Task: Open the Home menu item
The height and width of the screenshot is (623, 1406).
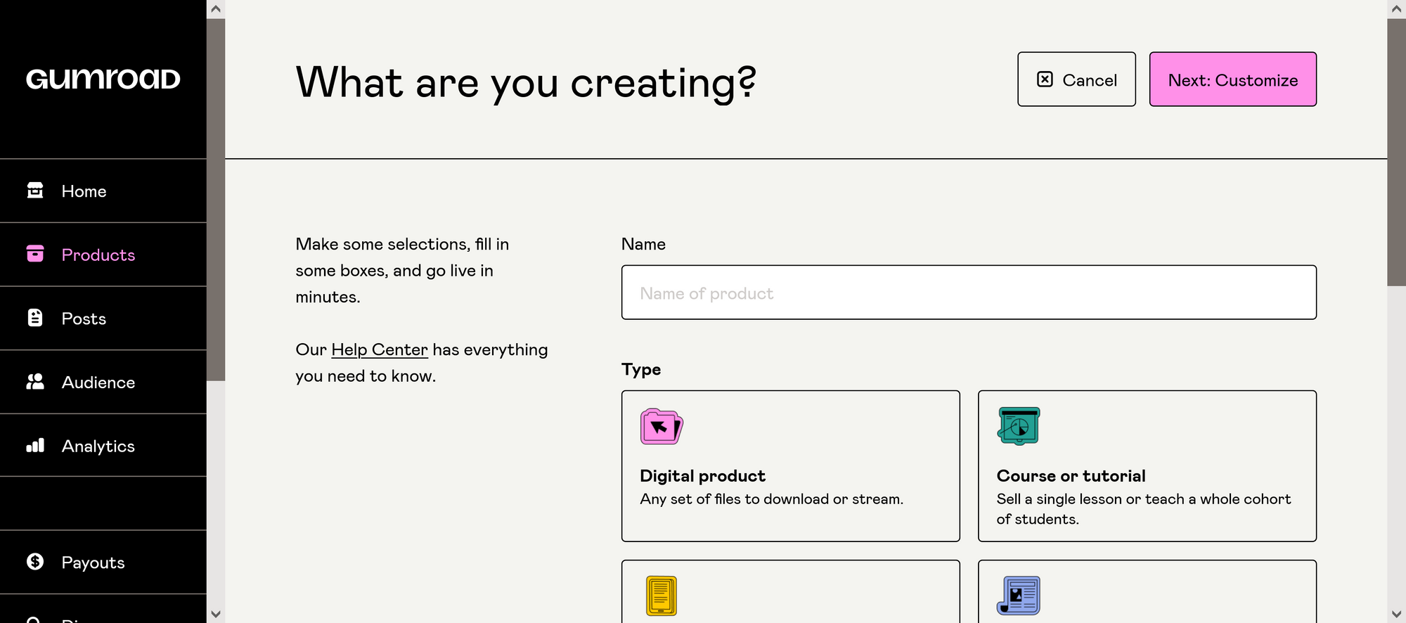Action: click(103, 191)
